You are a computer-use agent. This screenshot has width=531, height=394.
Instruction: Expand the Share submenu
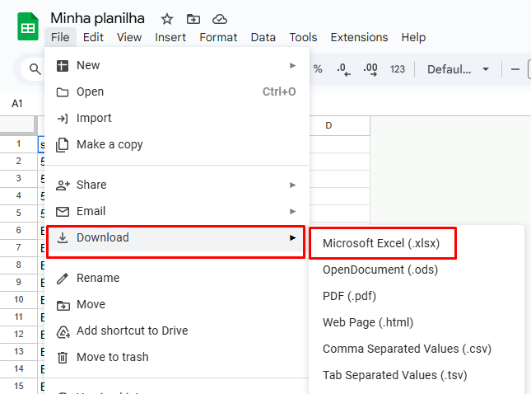click(177, 185)
